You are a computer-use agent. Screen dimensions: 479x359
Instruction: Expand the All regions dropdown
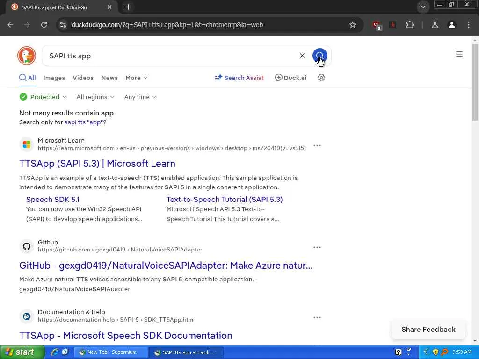tap(95, 97)
